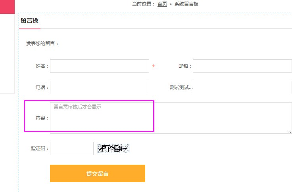Click the 验证码 captcha input box
The height and width of the screenshot is (192, 292).
72,148
